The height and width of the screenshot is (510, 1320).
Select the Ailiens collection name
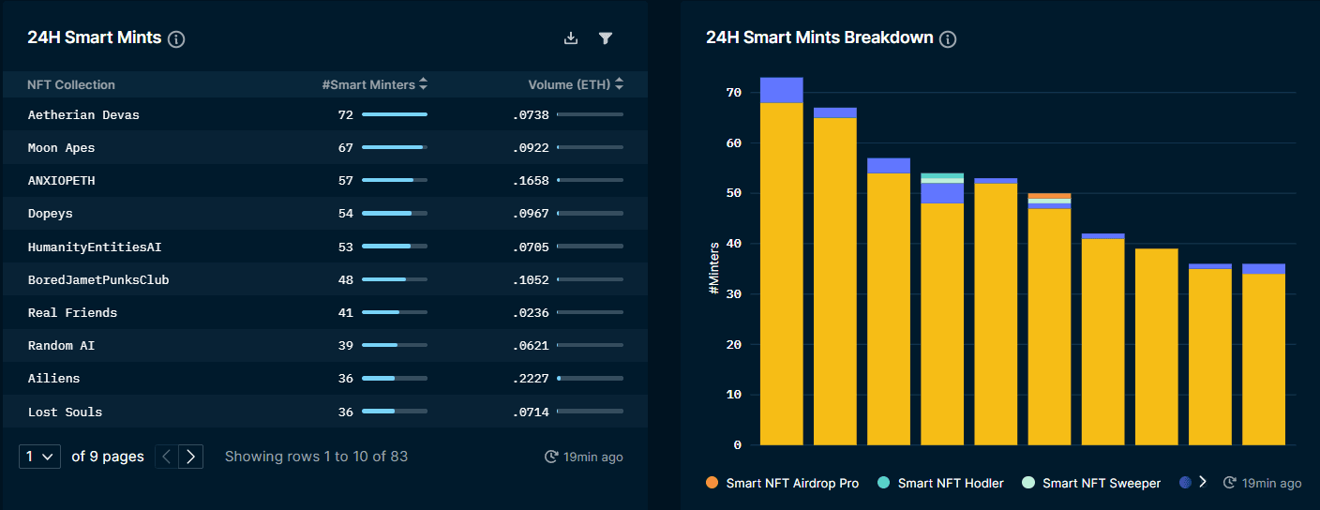[53, 379]
